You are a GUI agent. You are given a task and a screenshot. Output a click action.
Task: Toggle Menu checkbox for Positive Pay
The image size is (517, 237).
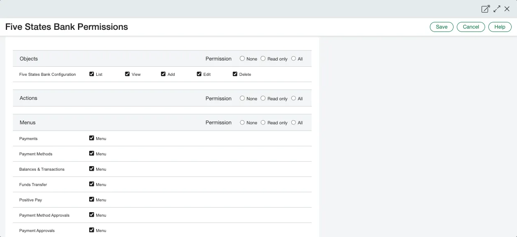coord(92,199)
